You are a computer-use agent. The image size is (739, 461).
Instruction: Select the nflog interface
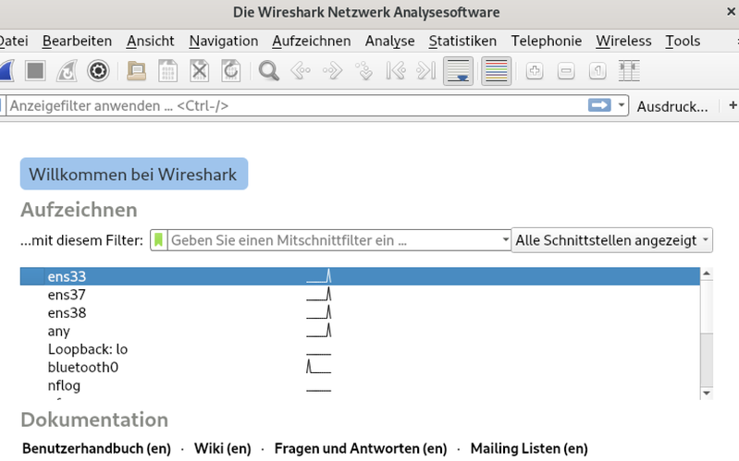360,385
